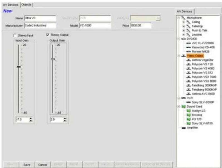222x168 pixels.
Task: Click the JVC XL player icon
Action: coord(189,43)
